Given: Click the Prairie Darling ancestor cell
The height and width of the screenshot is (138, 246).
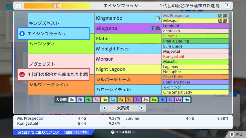Looking at the screenshot, I should 195,41.
